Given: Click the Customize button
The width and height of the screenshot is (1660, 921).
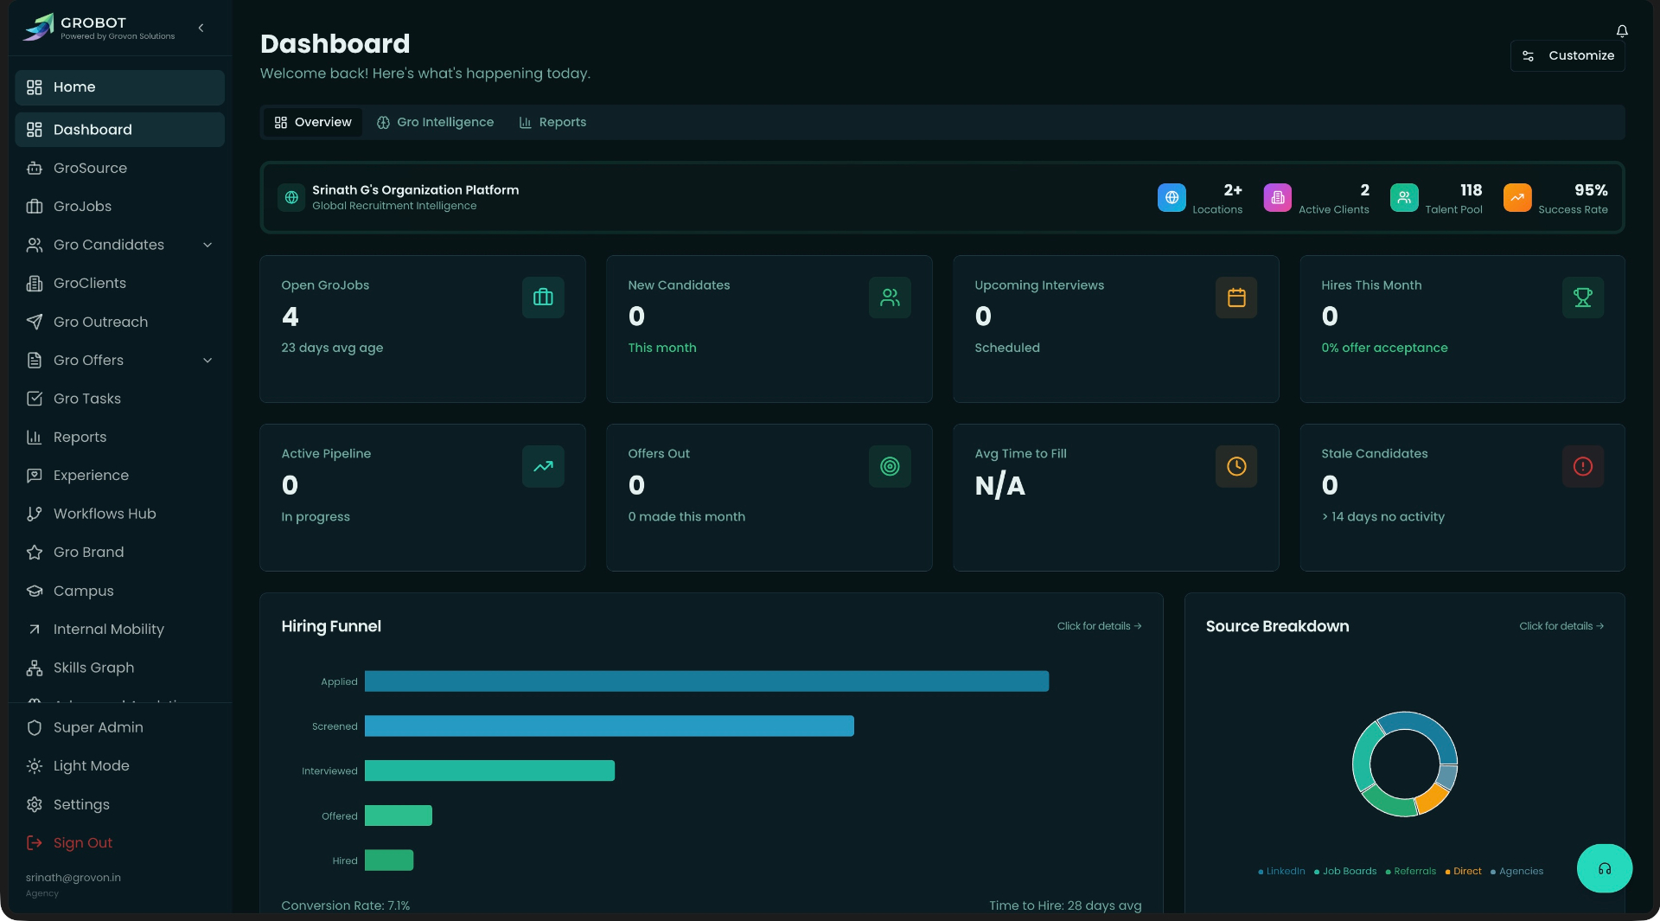Looking at the screenshot, I should [1567, 55].
